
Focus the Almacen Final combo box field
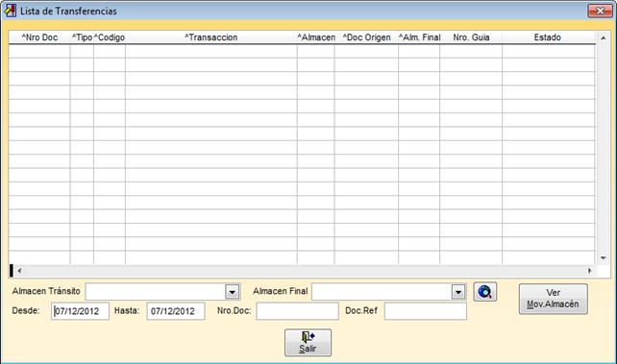tap(389, 292)
